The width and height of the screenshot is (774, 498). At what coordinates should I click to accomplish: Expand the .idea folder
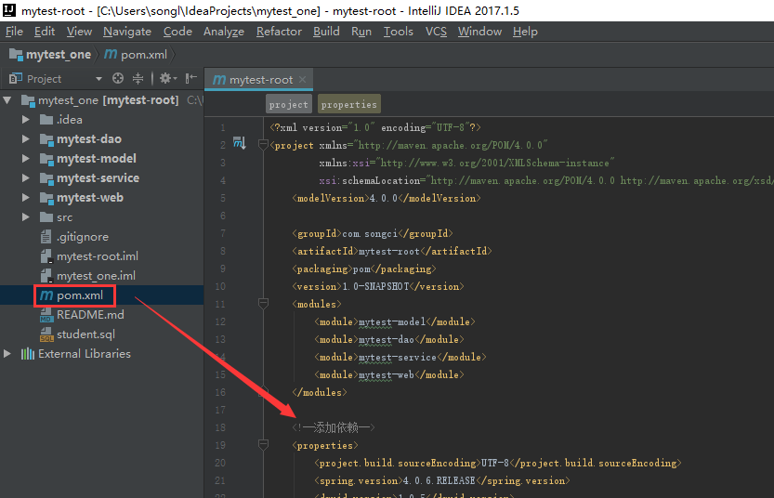point(26,120)
